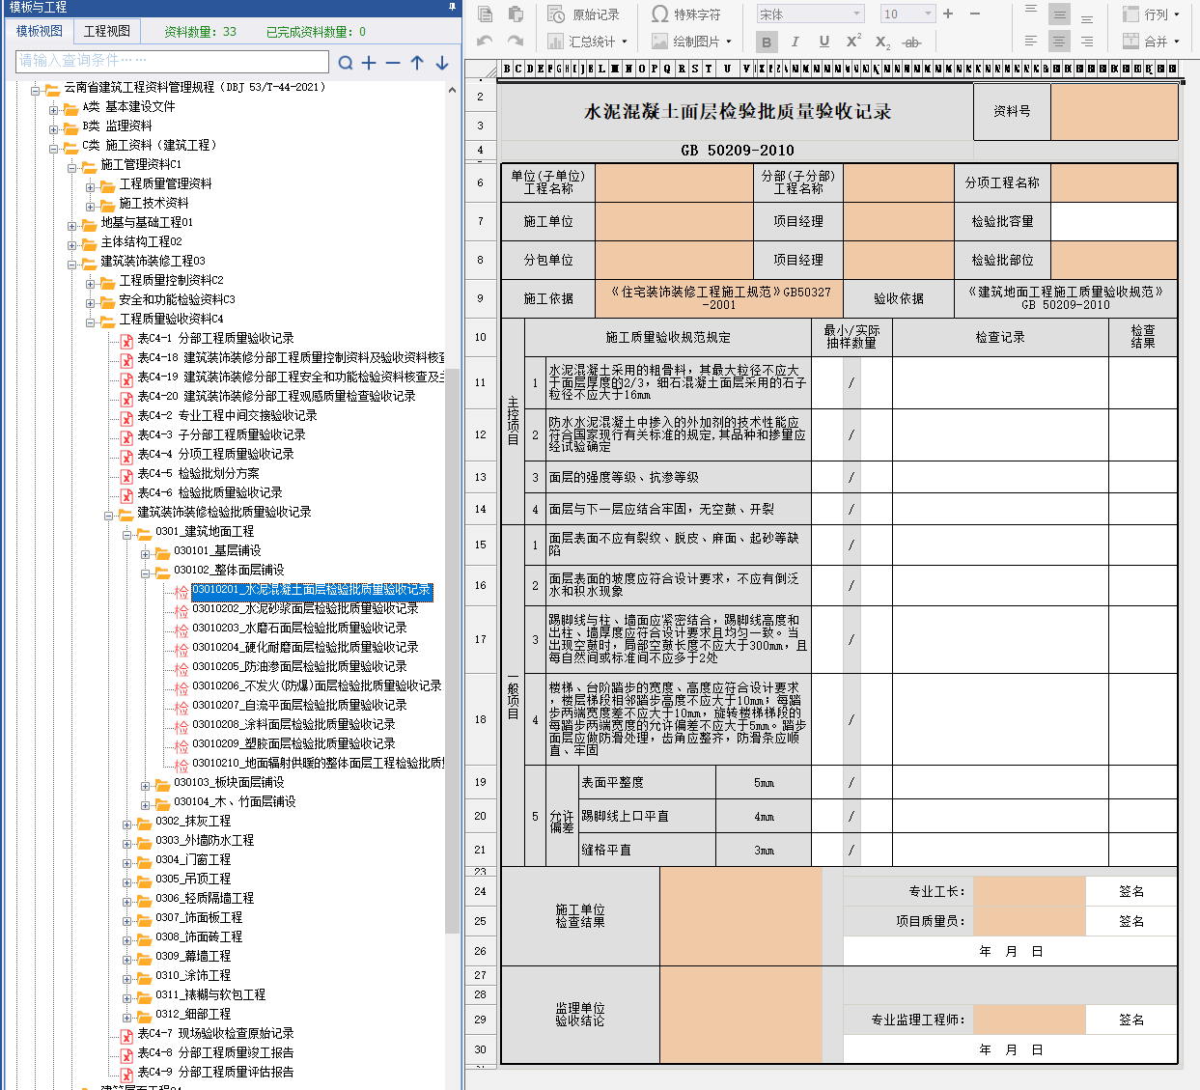Select 表C4-7 现场验收检查原始记录
Image resolution: width=1200 pixels, height=1090 pixels.
click(215, 1033)
